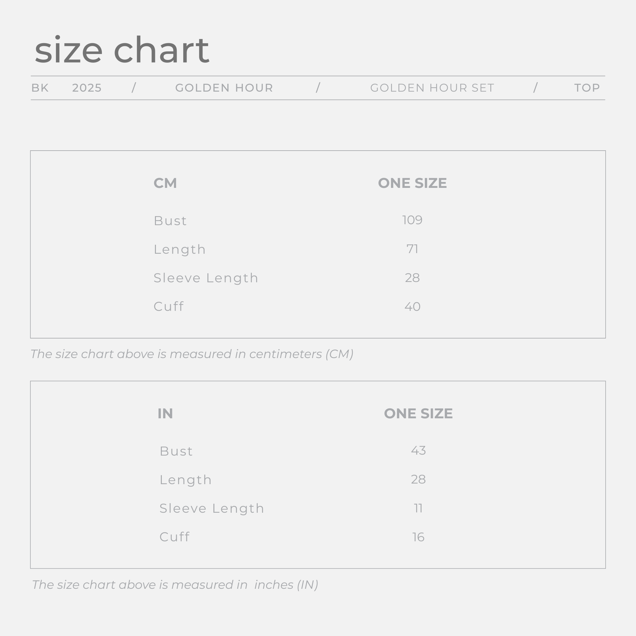Click the Length label in the inches table

pos(186,479)
